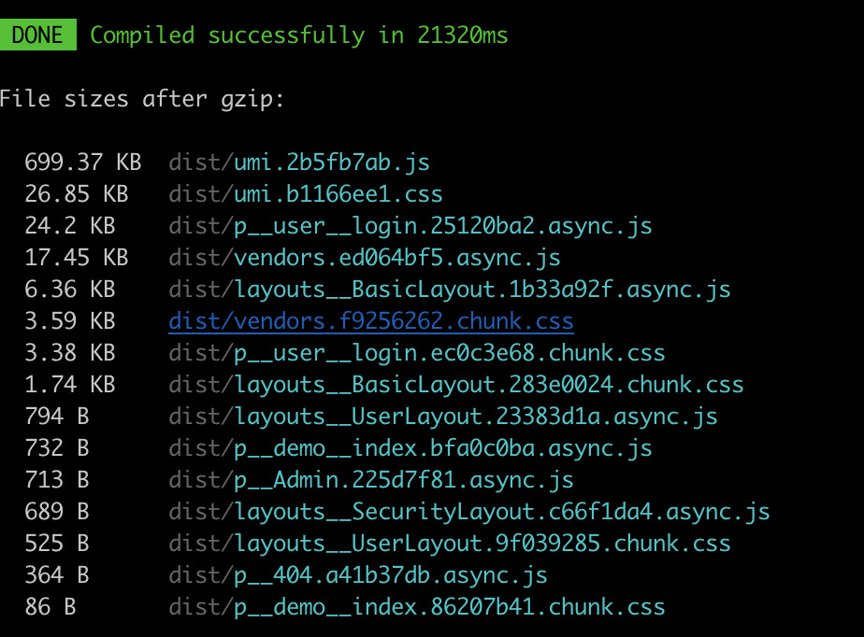The height and width of the screenshot is (637, 864).
Task: Click the 86 B size value
Action: coord(50,607)
